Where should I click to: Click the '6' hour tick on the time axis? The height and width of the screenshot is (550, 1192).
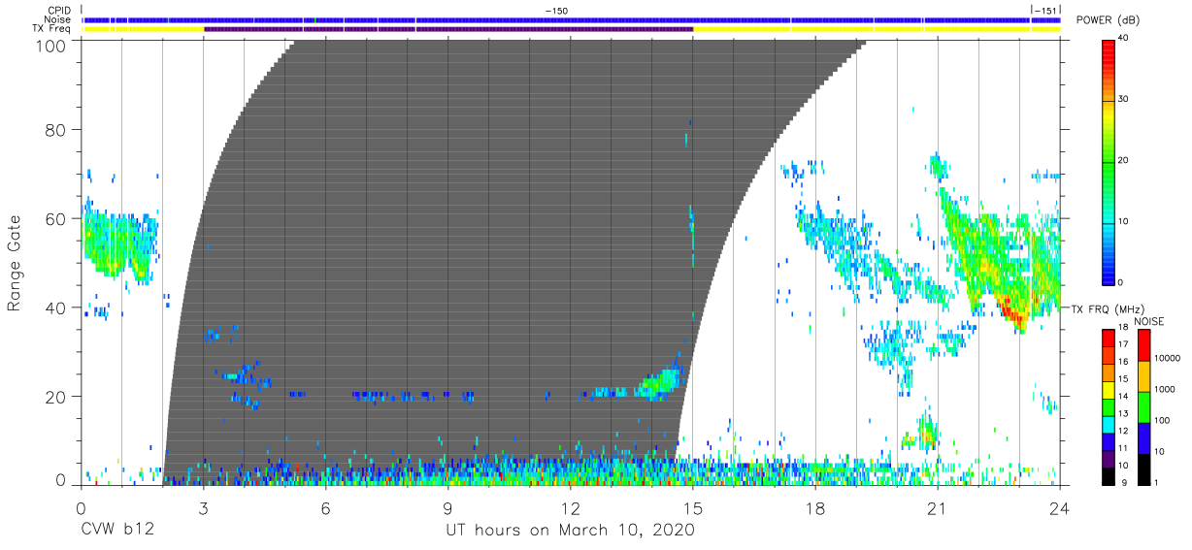point(325,508)
